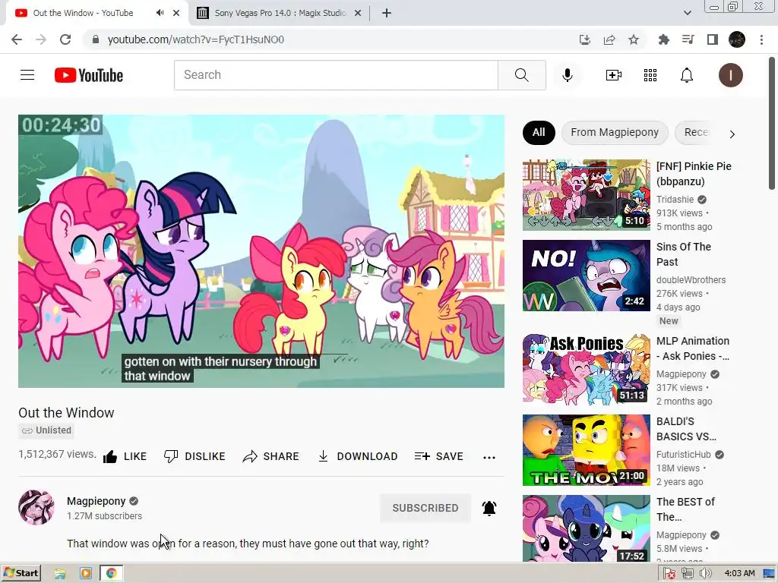This screenshot has height=583, width=778.
Task: Close the Out the Window tab
Action: (176, 13)
